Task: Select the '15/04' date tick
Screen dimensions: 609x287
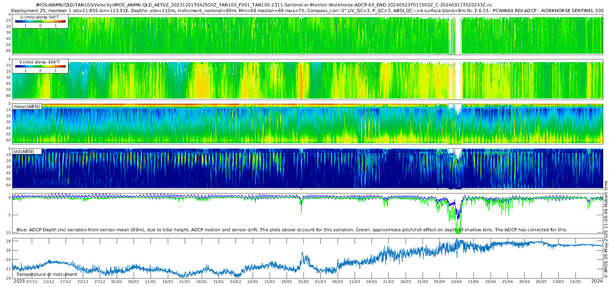Action: 473,282
